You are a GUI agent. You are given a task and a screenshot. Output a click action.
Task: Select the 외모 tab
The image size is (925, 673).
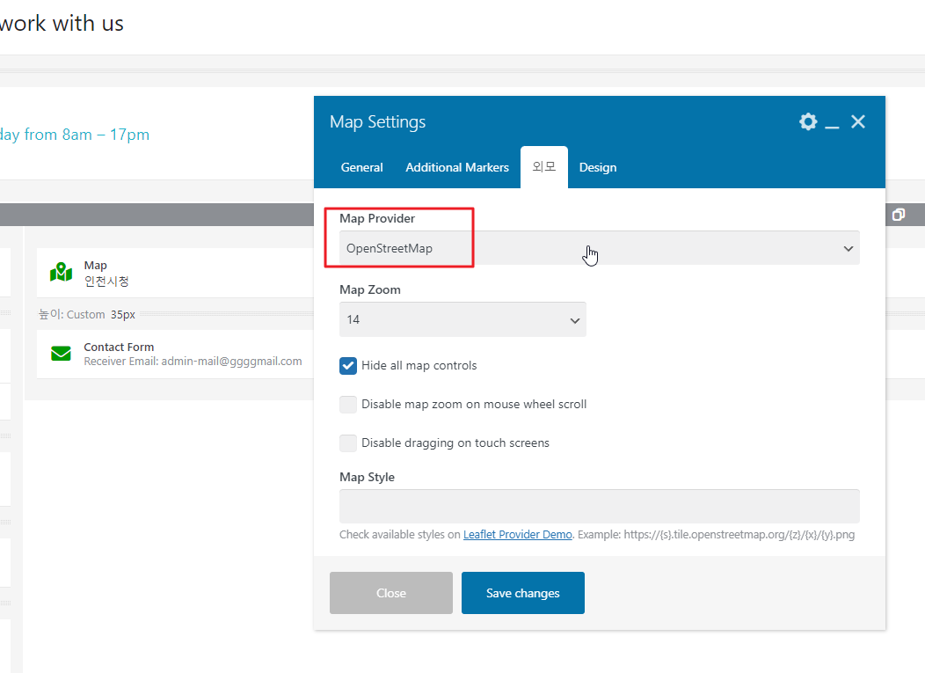544,168
